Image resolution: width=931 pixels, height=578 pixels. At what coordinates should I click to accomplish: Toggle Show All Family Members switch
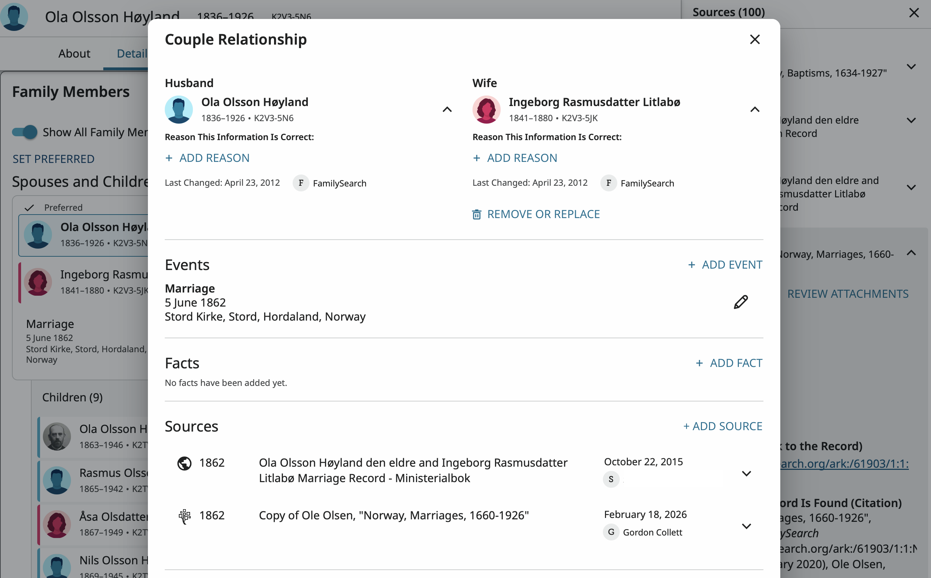pyautogui.click(x=25, y=132)
